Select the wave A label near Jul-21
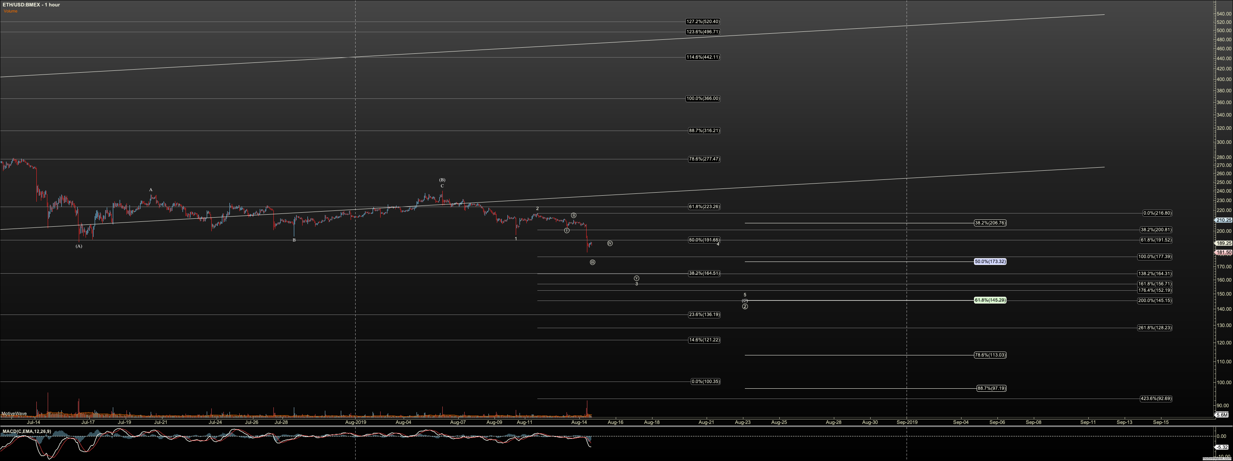The image size is (1233, 461). (151, 190)
